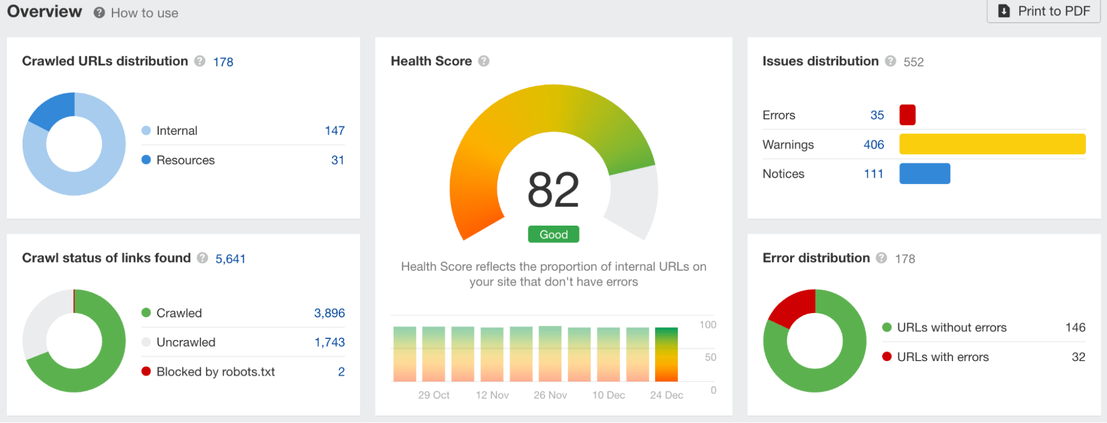Click the yellow Warnings bar
The width and height of the screenshot is (1107, 423).
992,144
